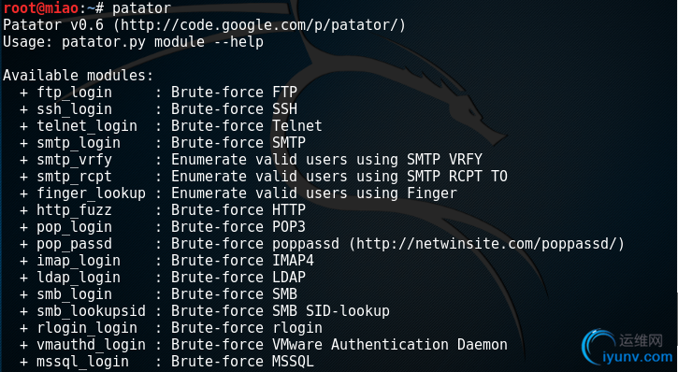Click the imap_login module name
Viewport: 678px width, 372px height.
point(79,261)
